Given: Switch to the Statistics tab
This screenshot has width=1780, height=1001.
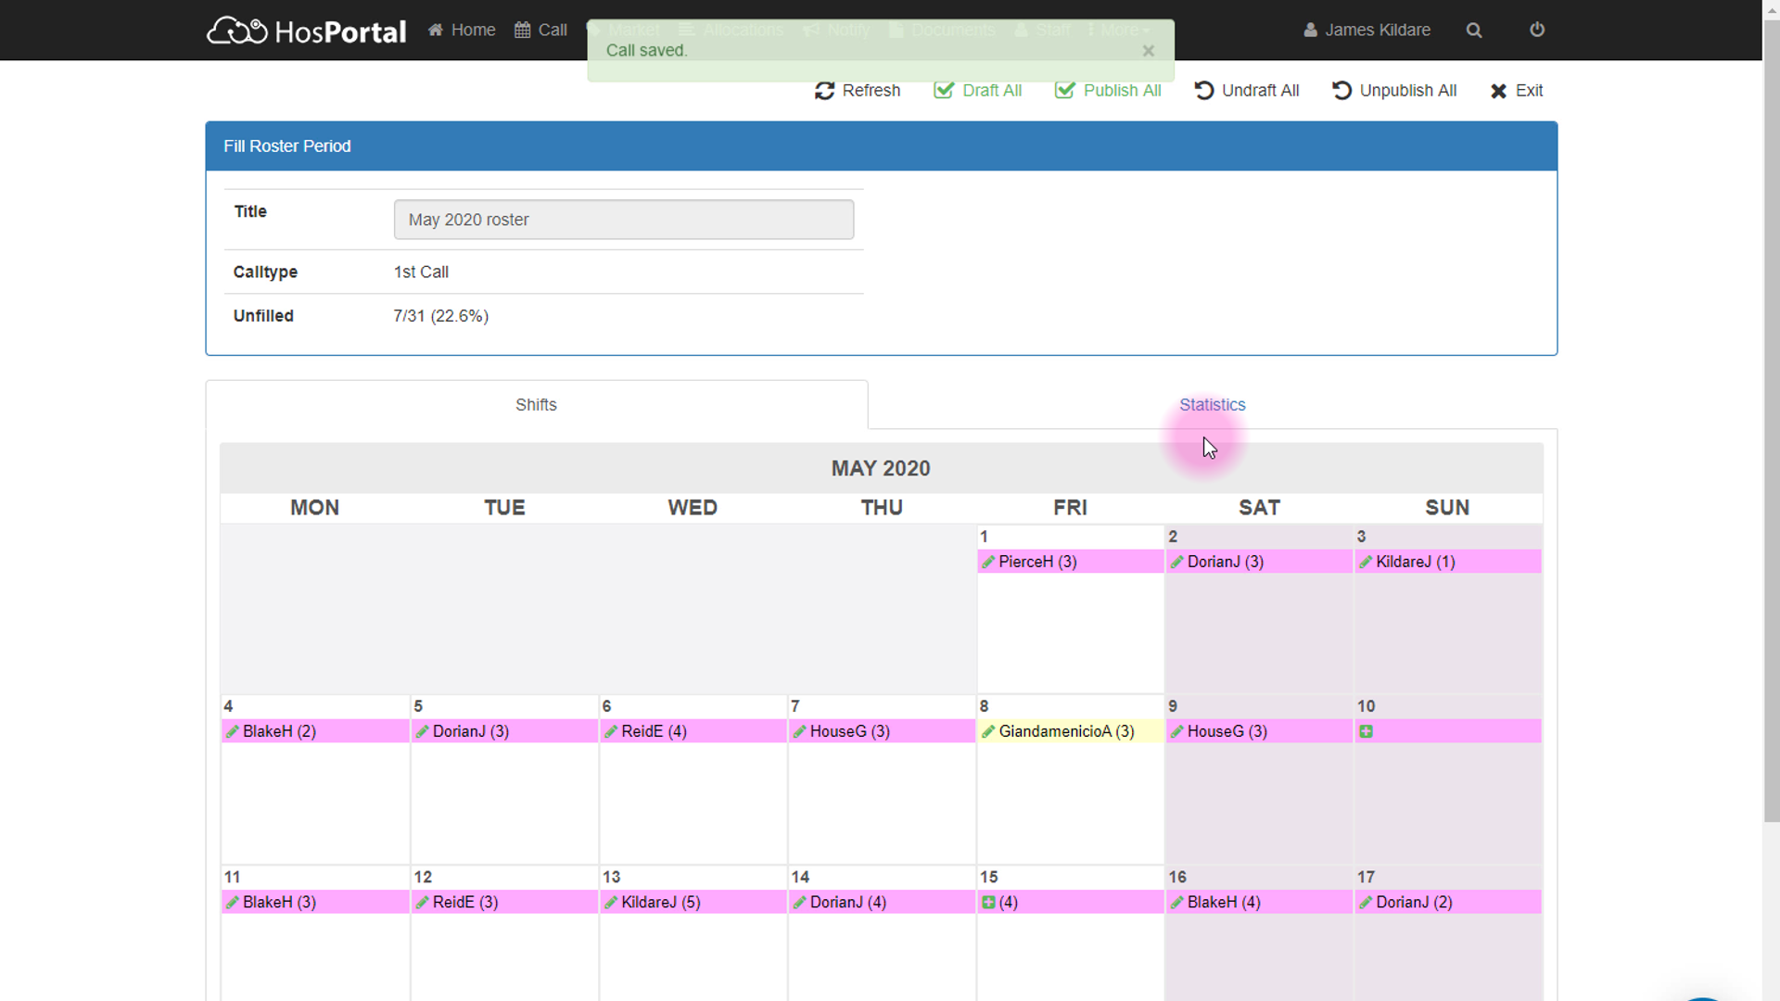Looking at the screenshot, I should pos(1212,405).
